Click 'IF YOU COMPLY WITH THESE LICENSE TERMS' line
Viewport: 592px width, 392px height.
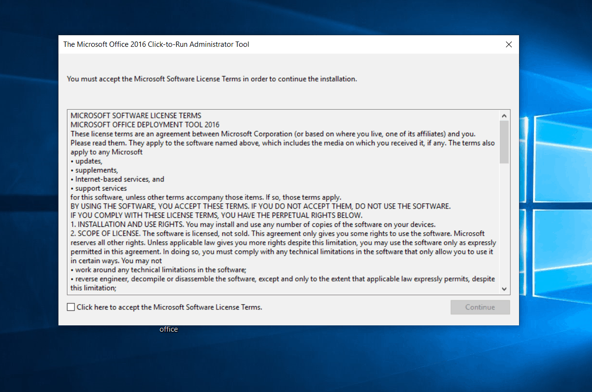[x=217, y=215]
